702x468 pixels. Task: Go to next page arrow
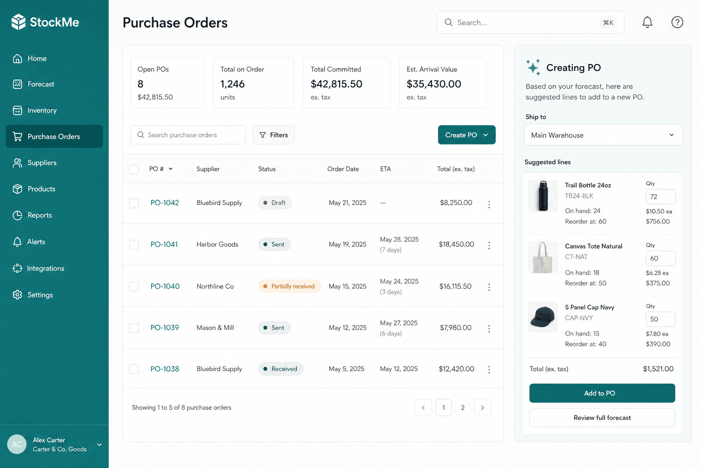click(x=483, y=408)
